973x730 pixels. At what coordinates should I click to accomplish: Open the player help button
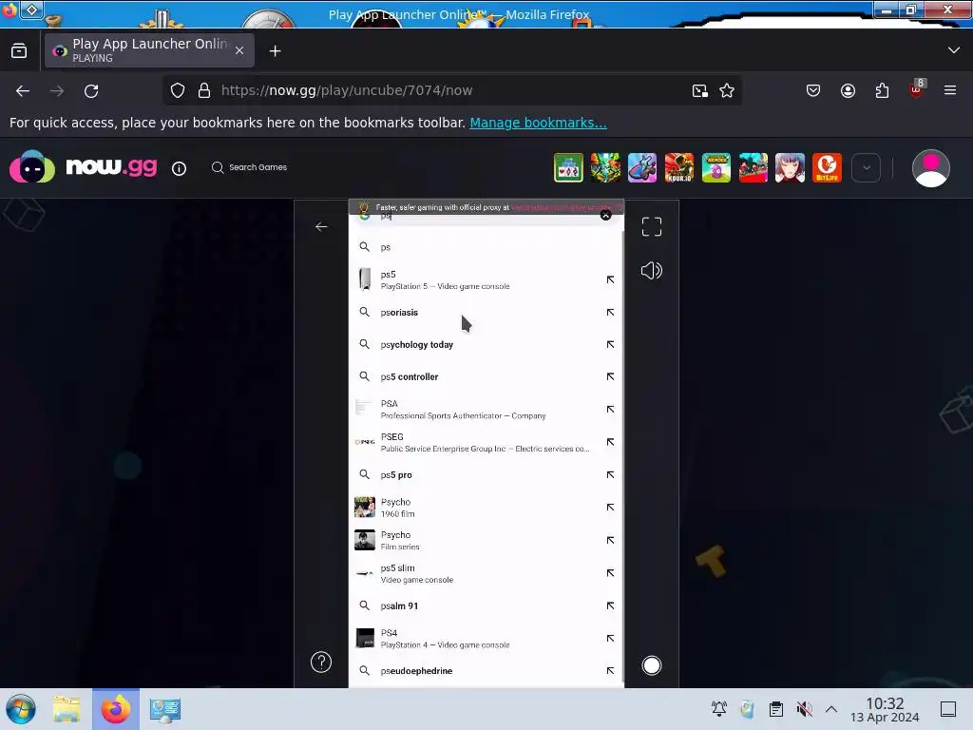click(x=321, y=663)
